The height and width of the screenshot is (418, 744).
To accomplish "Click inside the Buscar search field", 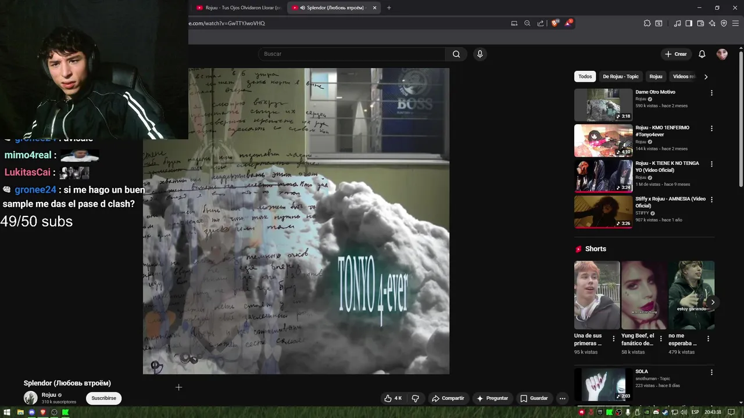I will coord(352,54).
